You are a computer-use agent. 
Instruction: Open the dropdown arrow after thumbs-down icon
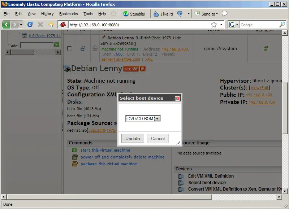[x=189, y=14]
